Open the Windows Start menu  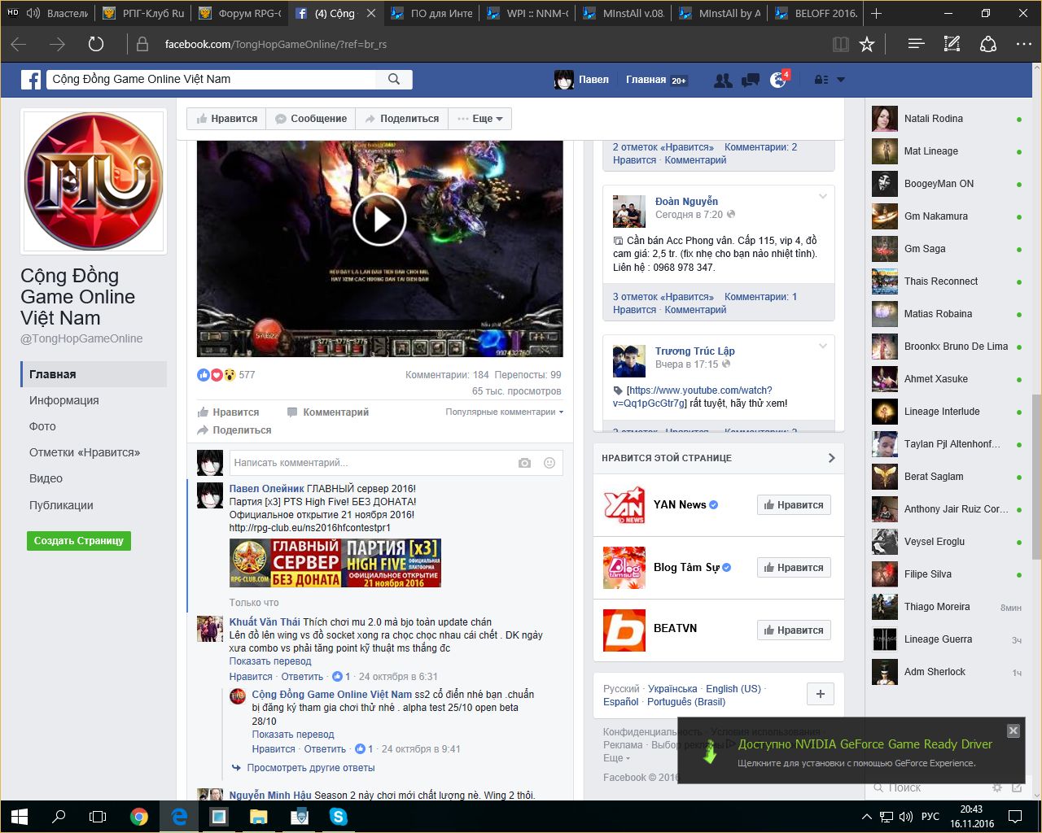click(x=20, y=817)
